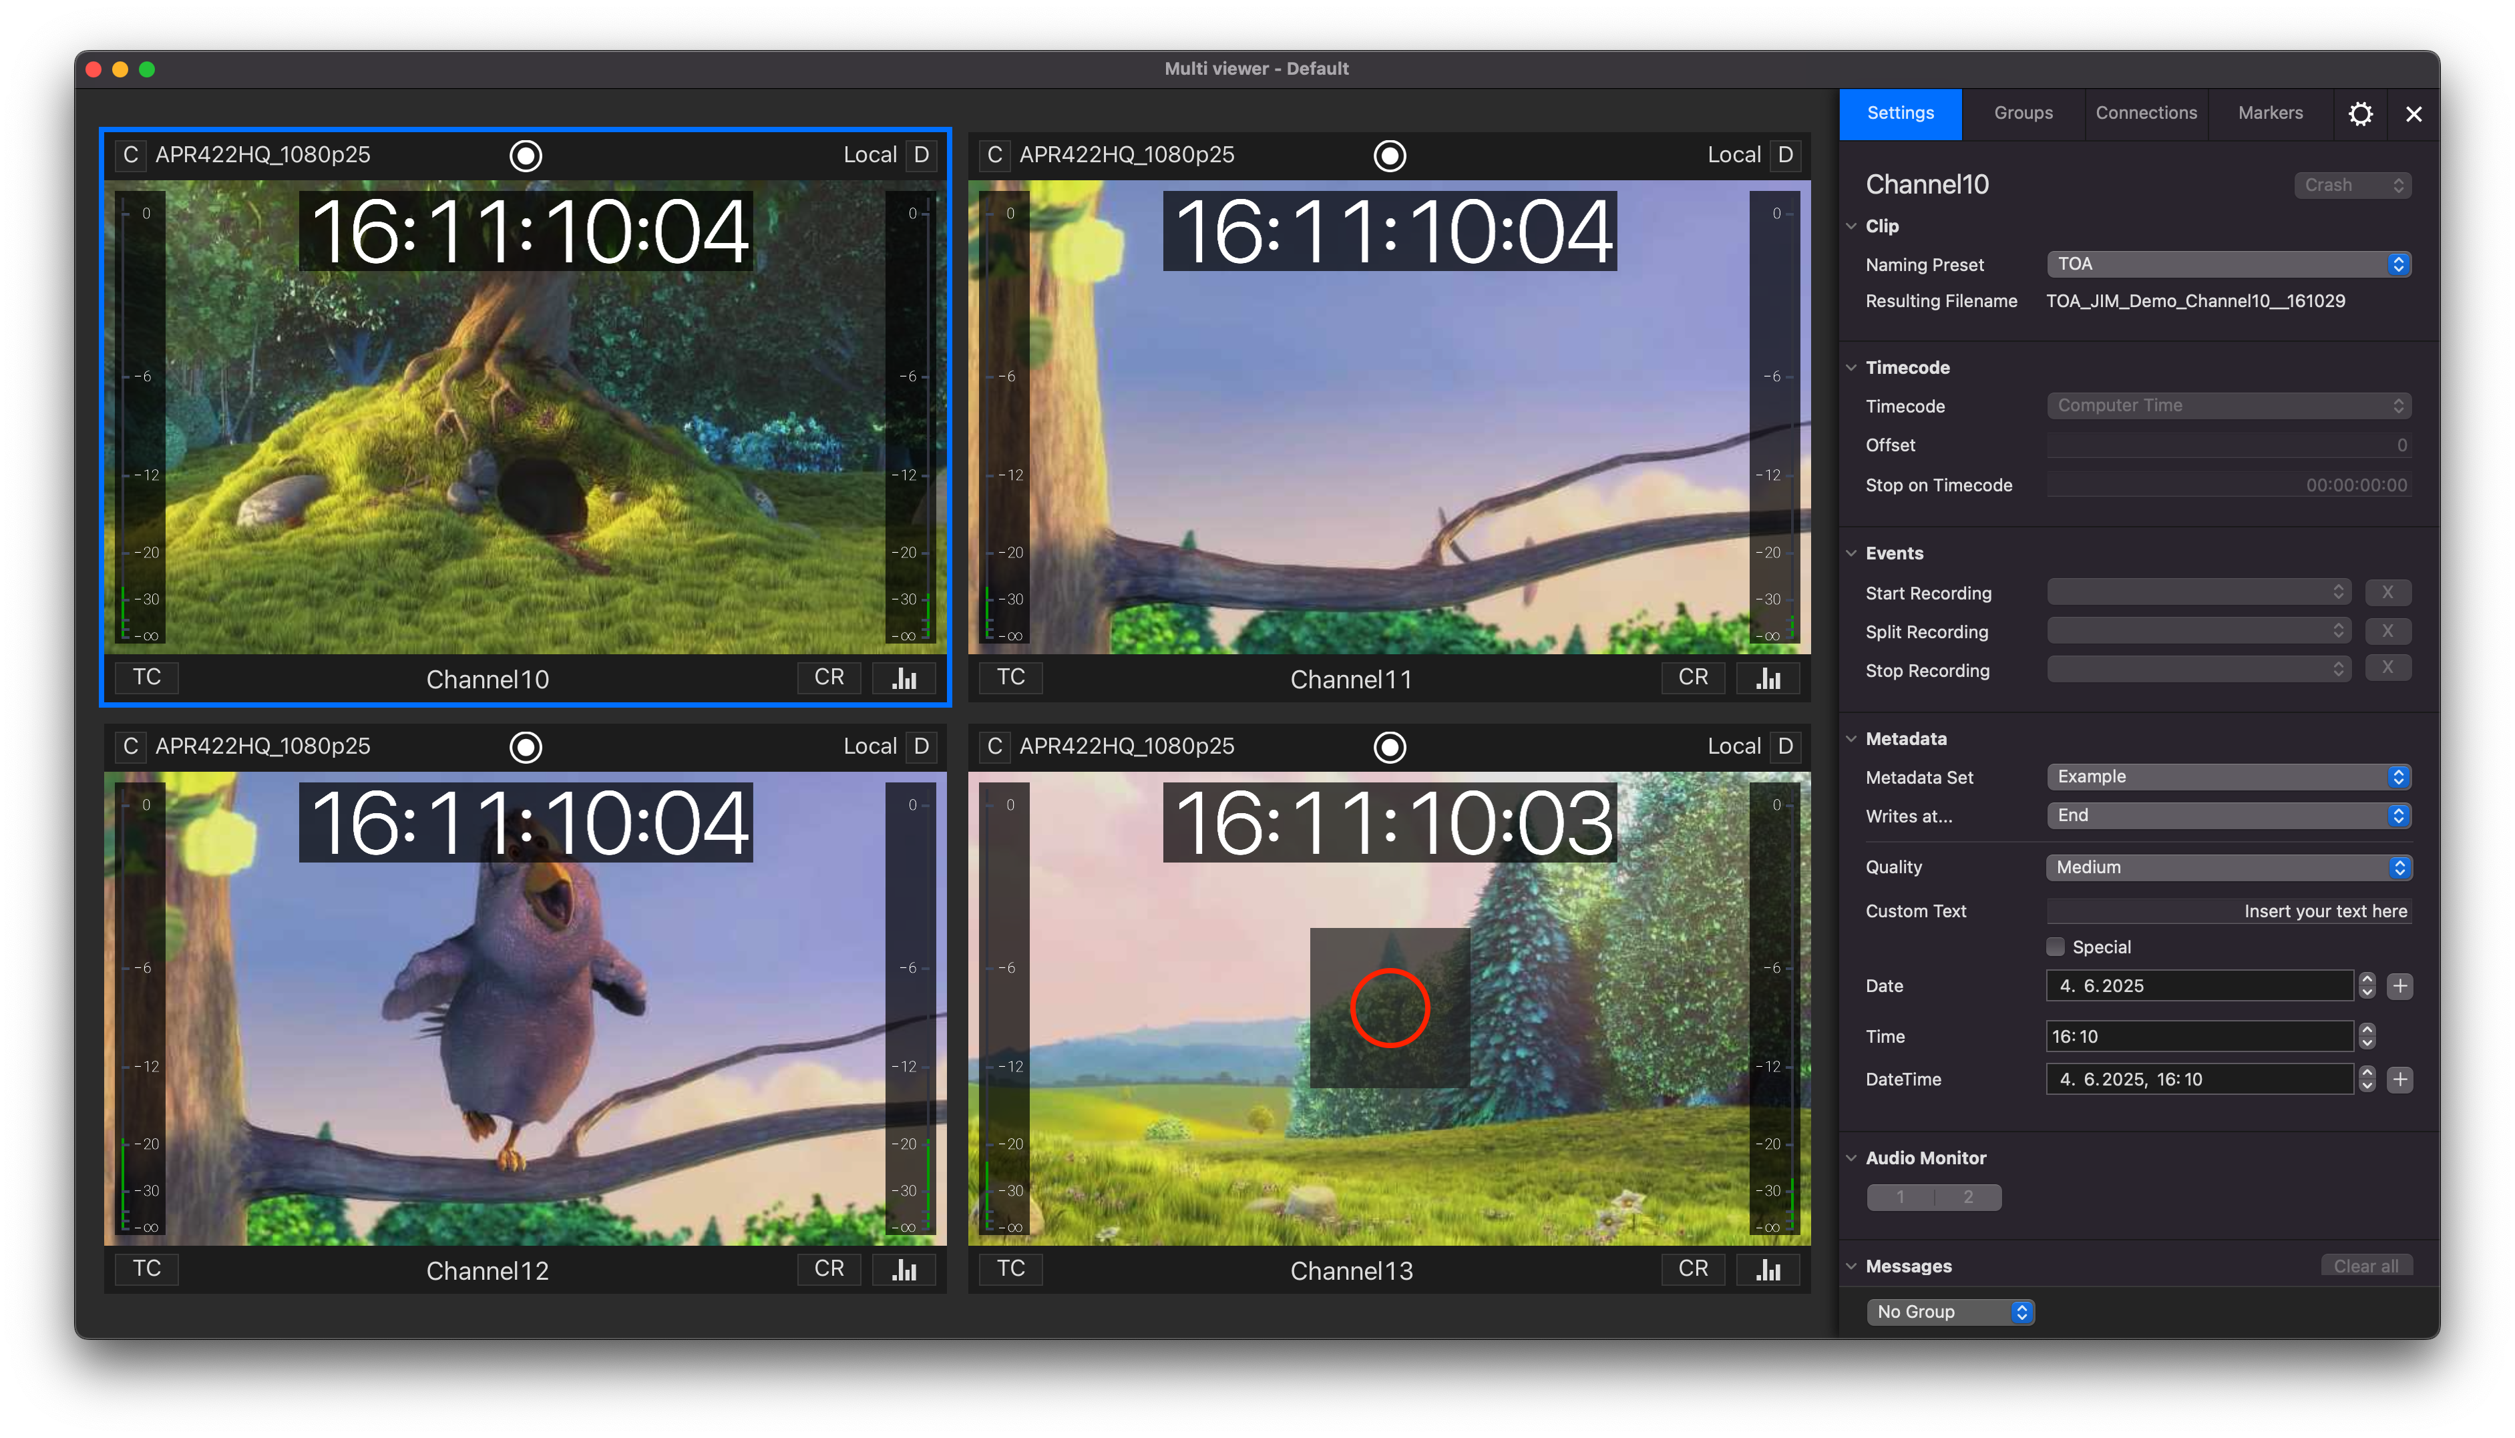Image resolution: width=2515 pixels, height=1438 pixels.
Task: Select audio monitor channel 1
Action: (x=1899, y=1197)
